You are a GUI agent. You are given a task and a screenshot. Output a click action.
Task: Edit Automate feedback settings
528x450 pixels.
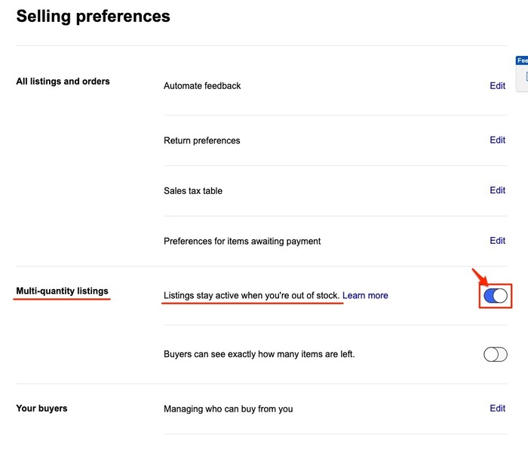point(497,86)
